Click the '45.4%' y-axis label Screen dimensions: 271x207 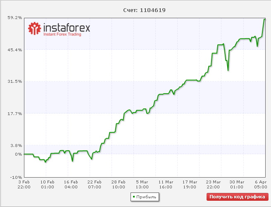[x=15, y=50]
